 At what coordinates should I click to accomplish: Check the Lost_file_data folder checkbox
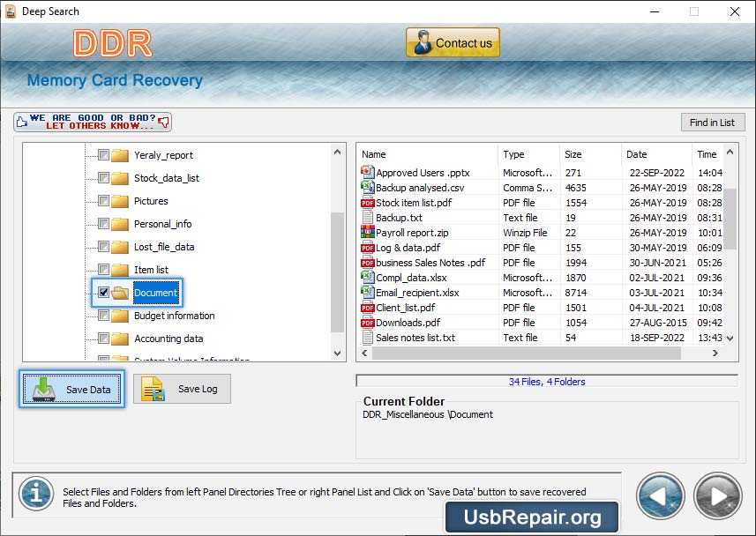(103, 246)
